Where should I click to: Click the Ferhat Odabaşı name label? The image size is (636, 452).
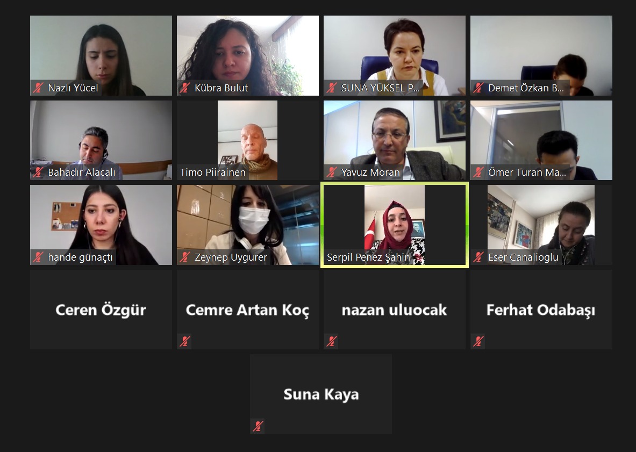541,310
